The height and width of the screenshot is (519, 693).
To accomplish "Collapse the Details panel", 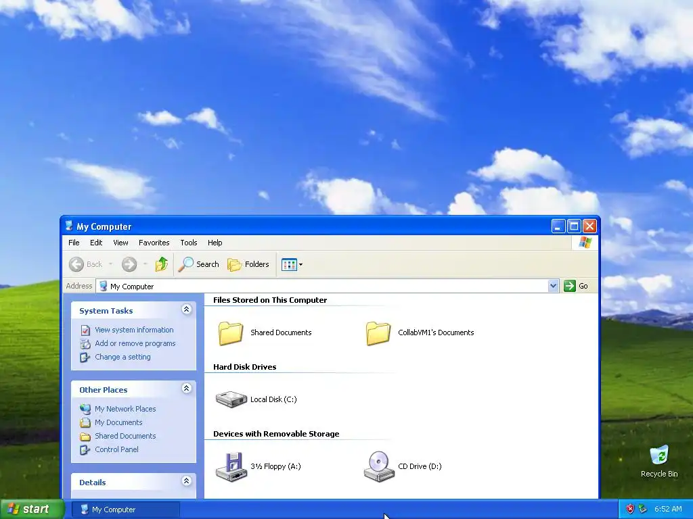I will tap(187, 481).
